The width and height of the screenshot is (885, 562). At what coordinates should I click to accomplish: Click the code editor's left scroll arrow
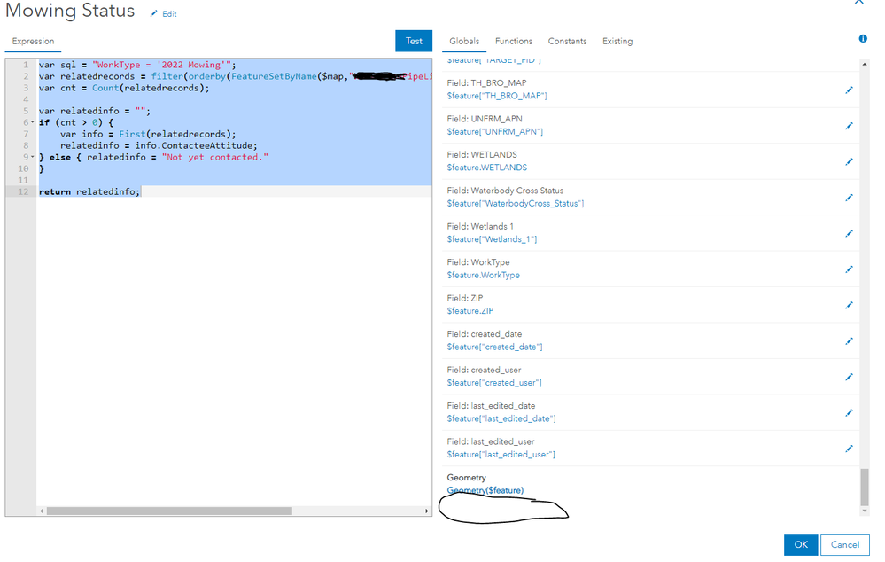[42, 511]
